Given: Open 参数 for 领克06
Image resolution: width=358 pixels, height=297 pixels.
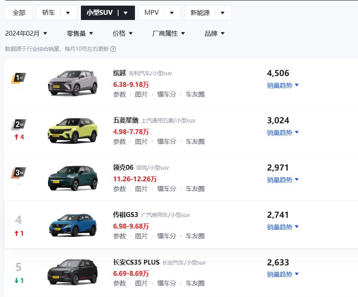Looking at the screenshot, I should tap(119, 189).
